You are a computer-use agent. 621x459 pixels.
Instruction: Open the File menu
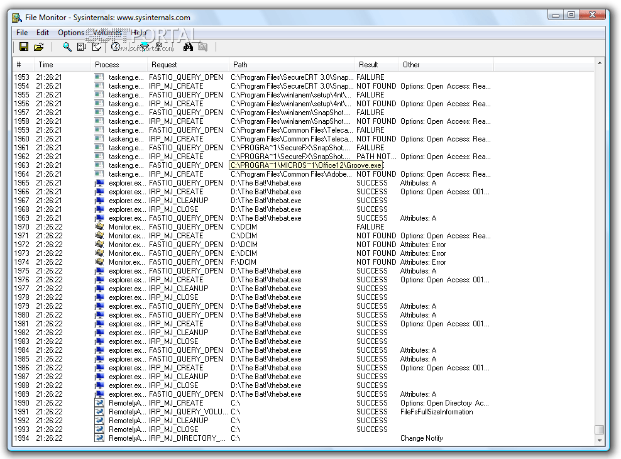point(22,33)
